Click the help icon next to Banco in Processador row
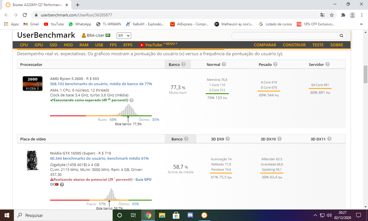368x221 pixels. tap(183, 64)
